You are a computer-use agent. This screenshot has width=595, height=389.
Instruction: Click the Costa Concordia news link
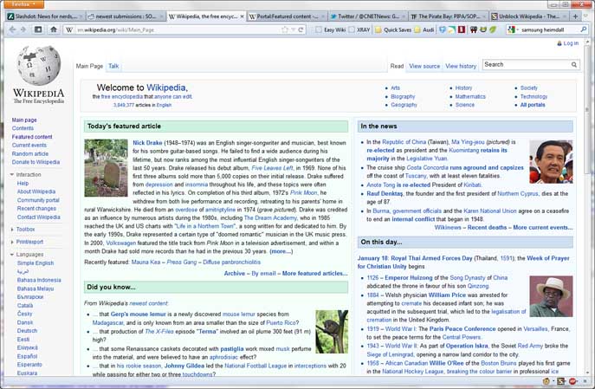pos(427,167)
